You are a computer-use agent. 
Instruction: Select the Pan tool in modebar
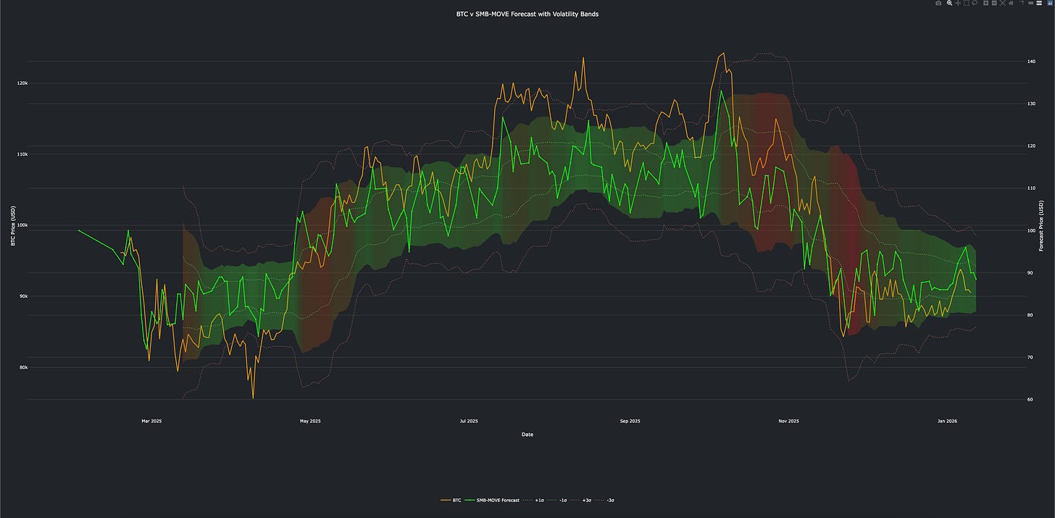point(958,3)
